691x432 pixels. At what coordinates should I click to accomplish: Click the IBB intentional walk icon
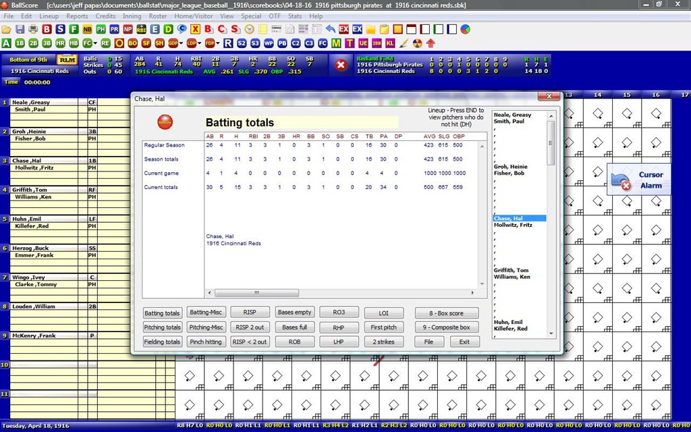tap(377, 43)
